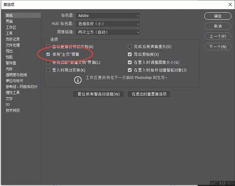Uncheck 导出剪贴板(X) checkbox
This screenshot has height=186, width=235.
tap(130, 54)
